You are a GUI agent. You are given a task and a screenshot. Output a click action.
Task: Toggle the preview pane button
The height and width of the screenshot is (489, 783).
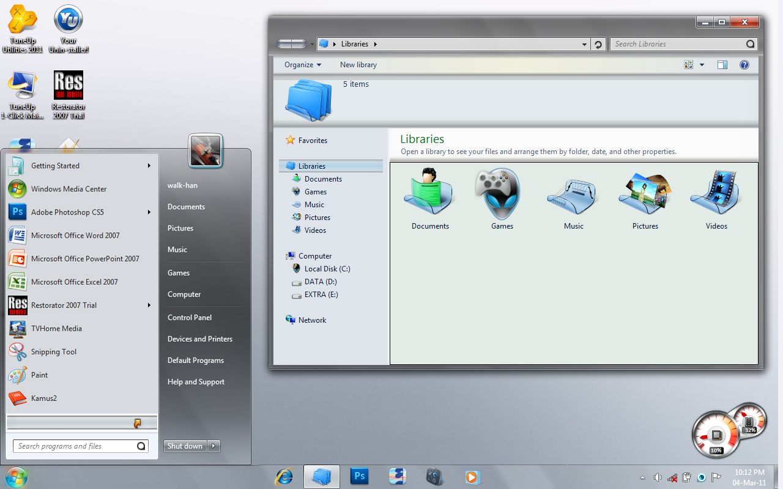click(x=722, y=65)
